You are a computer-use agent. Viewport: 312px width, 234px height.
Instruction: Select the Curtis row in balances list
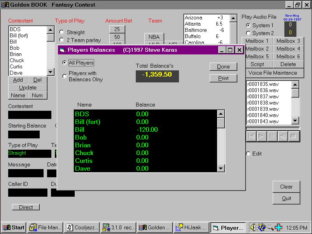[x=145, y=161]
